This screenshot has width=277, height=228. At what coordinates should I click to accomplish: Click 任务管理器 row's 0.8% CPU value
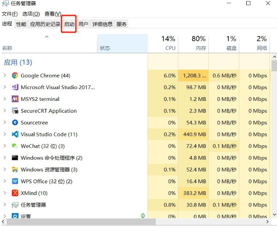tap(169, 205)
